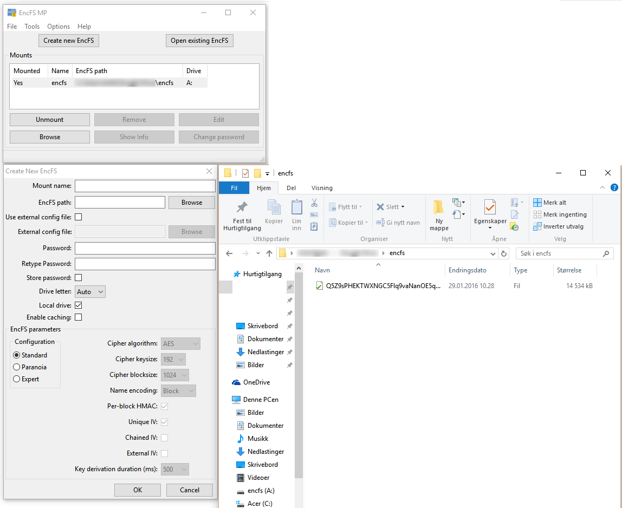Image resolution: width=622 pixels, height=508 pixels.
Task: Click the Kopier copy icon in ribbon
Action: (274, 207)
